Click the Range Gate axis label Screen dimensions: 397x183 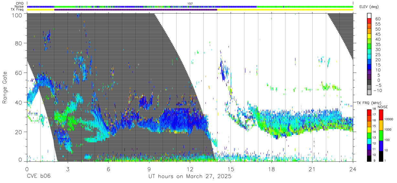click(x=5, y=88)
